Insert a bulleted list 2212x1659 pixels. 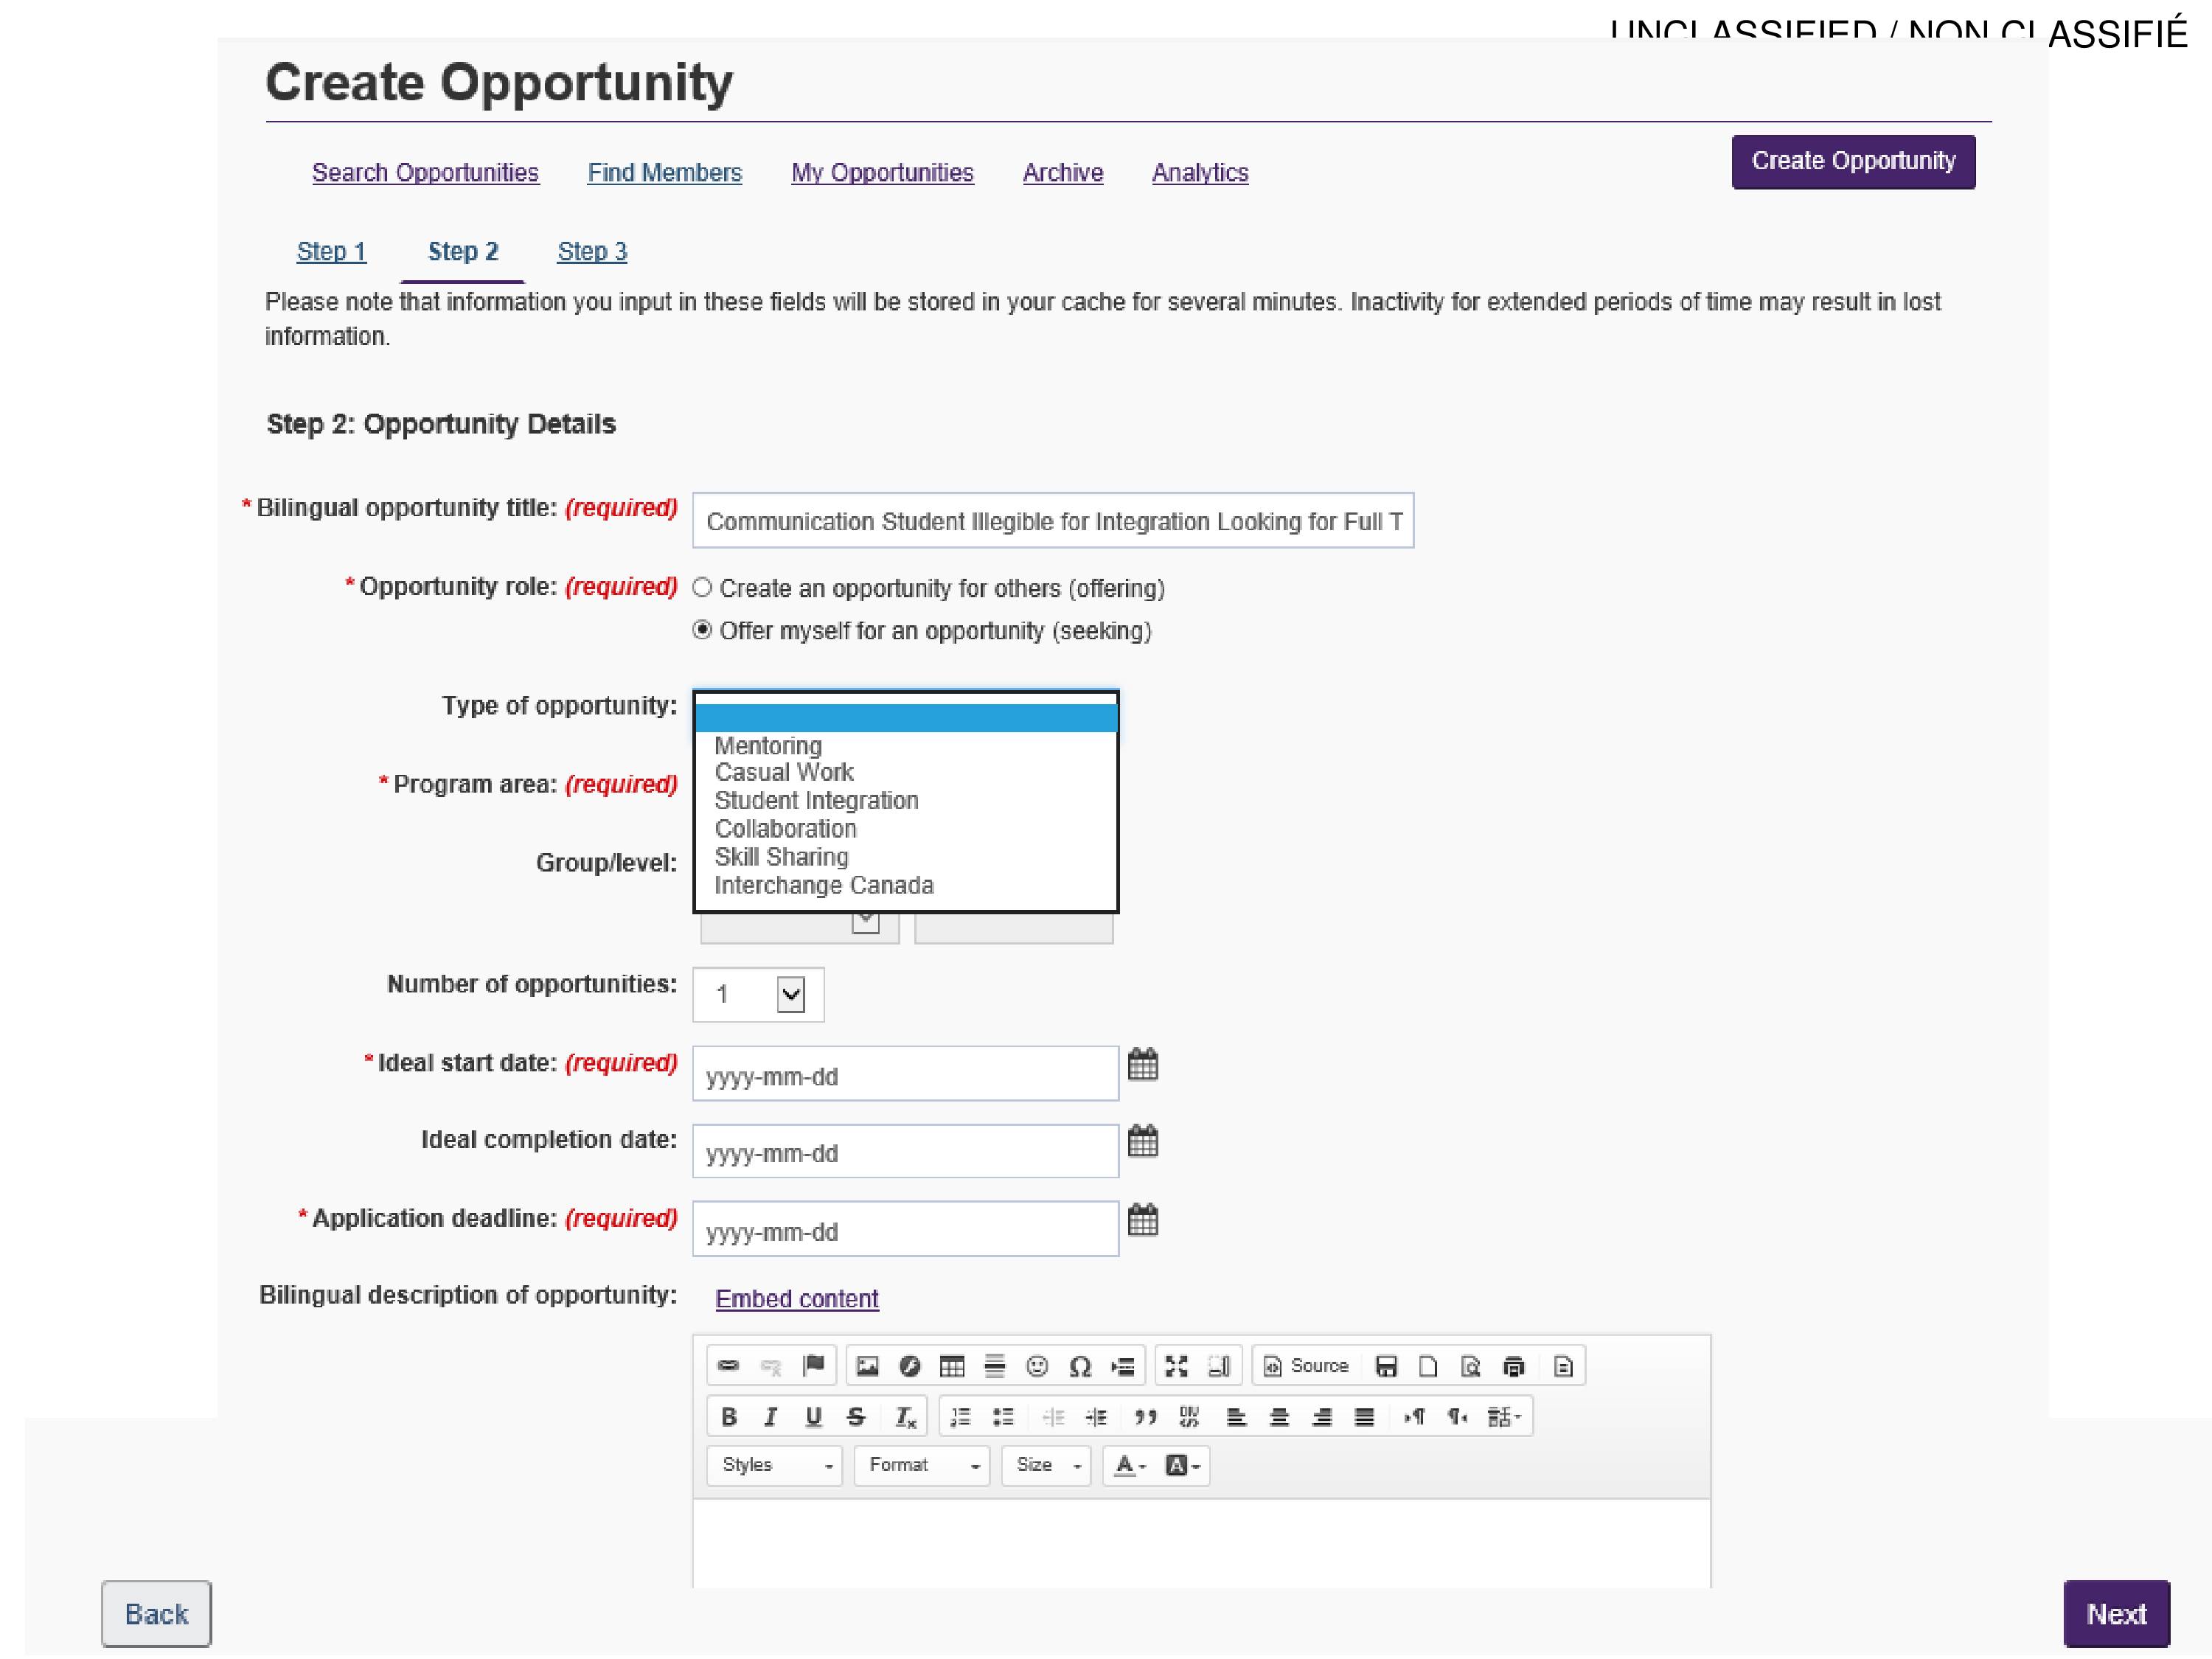coord(1003,1417)
